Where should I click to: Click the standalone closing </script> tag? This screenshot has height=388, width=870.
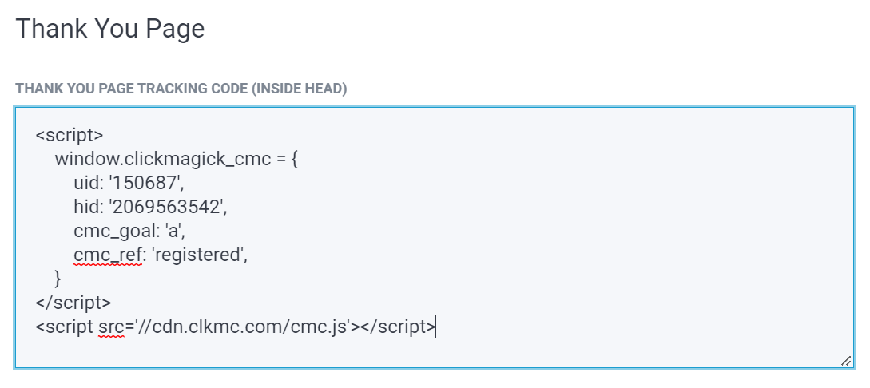(73, 303)
